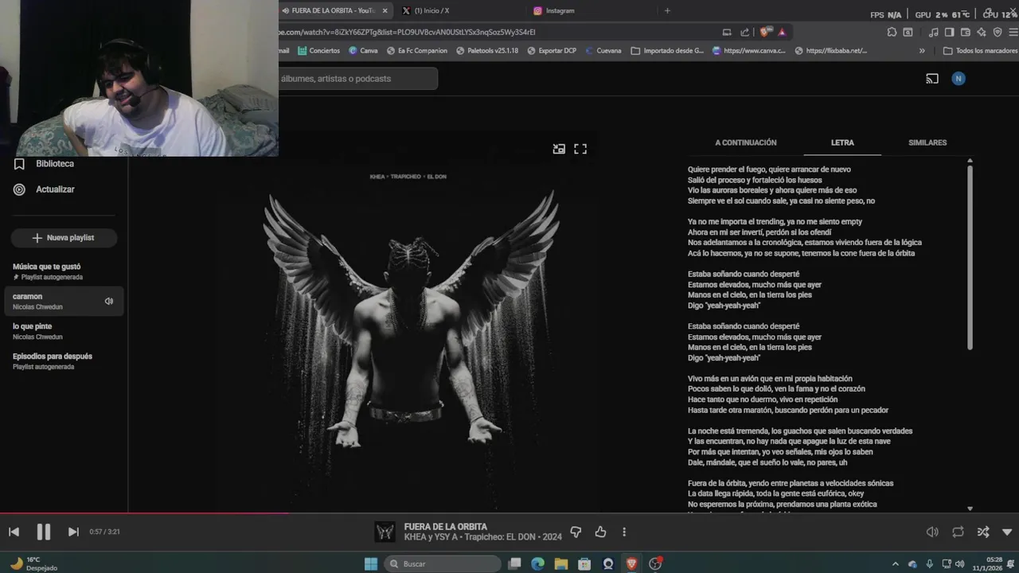Open the browser extensions puzzle icon
Image resolution: width=1019 pixels, height=573 pixels.
[892, 32]
